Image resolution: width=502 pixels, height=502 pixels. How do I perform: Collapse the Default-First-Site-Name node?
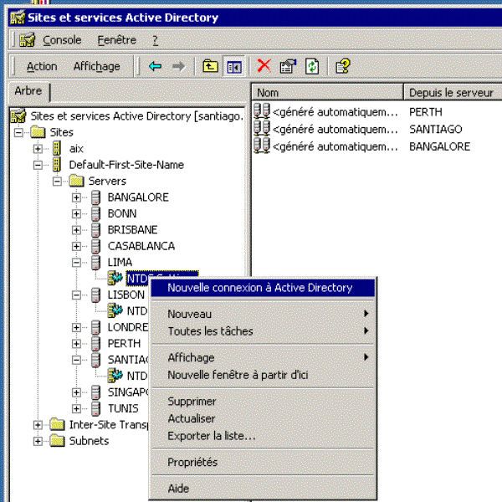38,165
